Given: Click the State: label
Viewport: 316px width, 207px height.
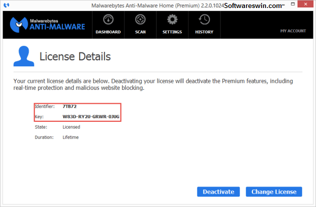Looking at the screenshot, I should [41, 127].
